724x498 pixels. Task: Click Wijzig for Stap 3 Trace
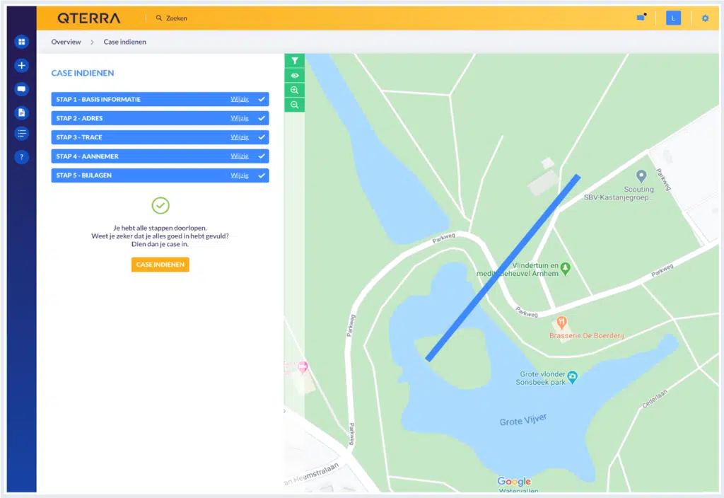click(x=240, y=137)
